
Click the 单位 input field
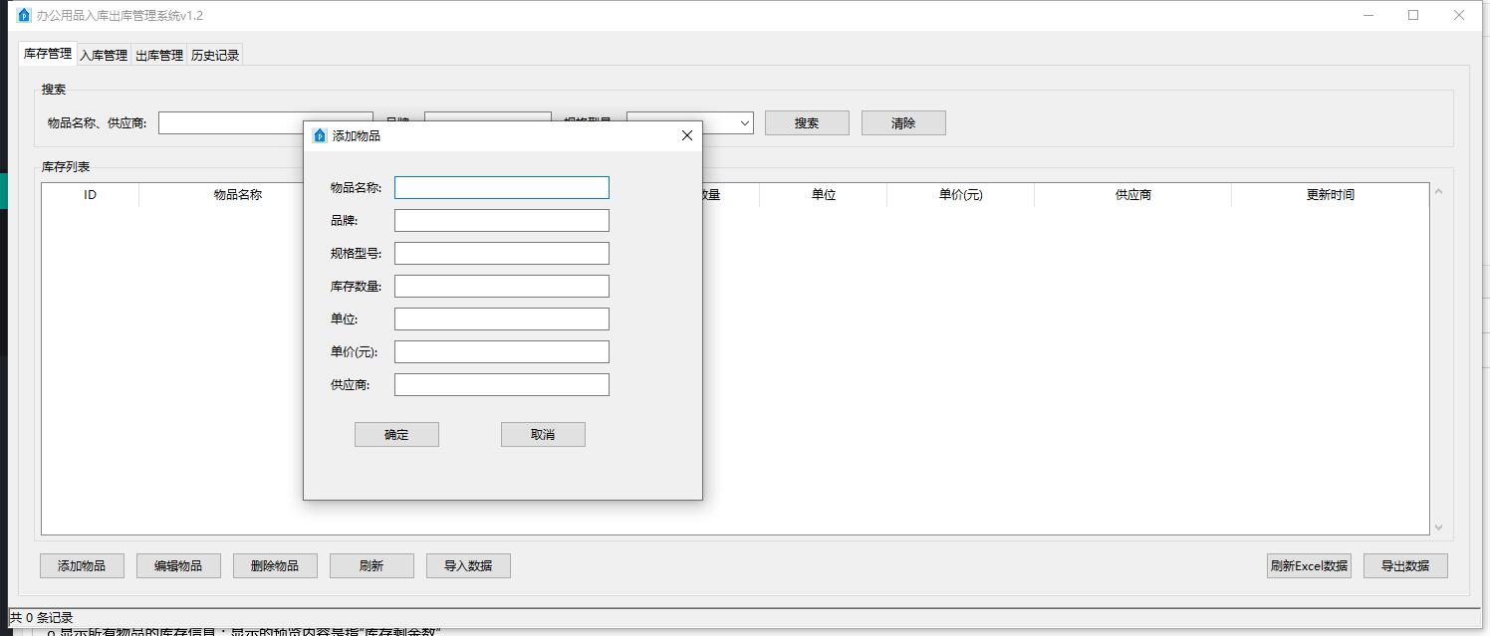coord(501,318)
